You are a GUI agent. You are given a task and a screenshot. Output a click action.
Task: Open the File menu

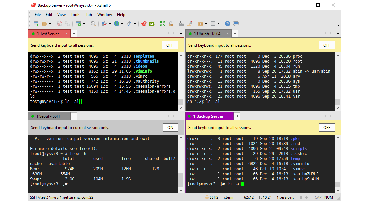(x=38, y=15)
